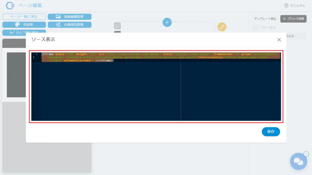
Task: Open 共通項目管理 common items settings
Action: pos(69,25)
